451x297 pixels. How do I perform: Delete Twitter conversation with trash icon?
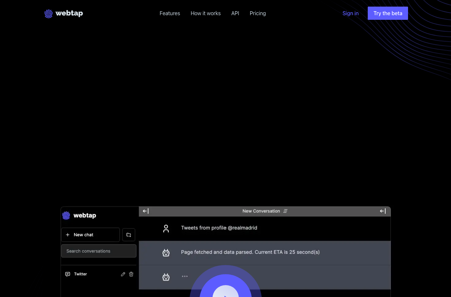coord(131,274)
